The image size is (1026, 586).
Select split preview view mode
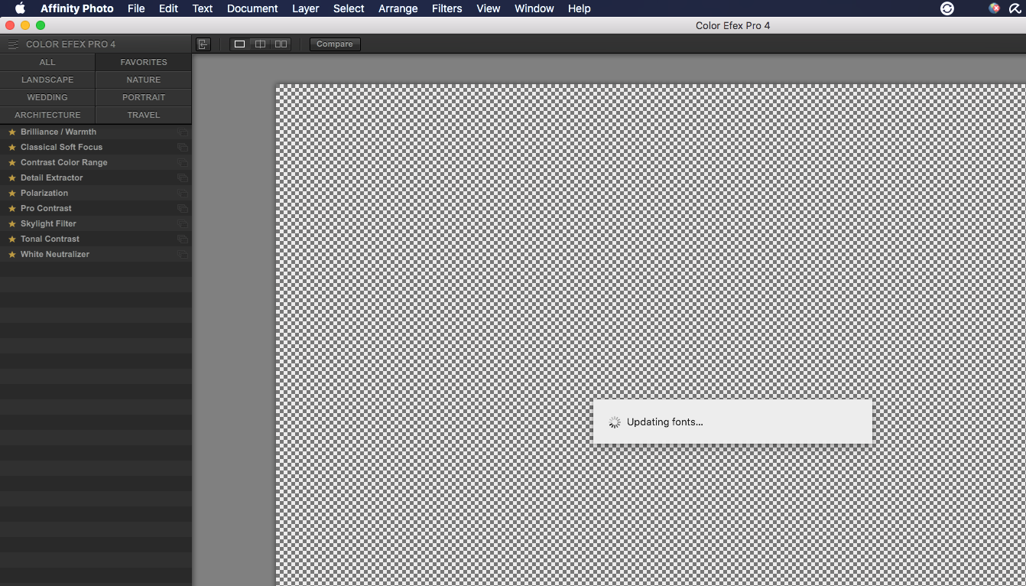pyautogui.click(x=261, y=44)
